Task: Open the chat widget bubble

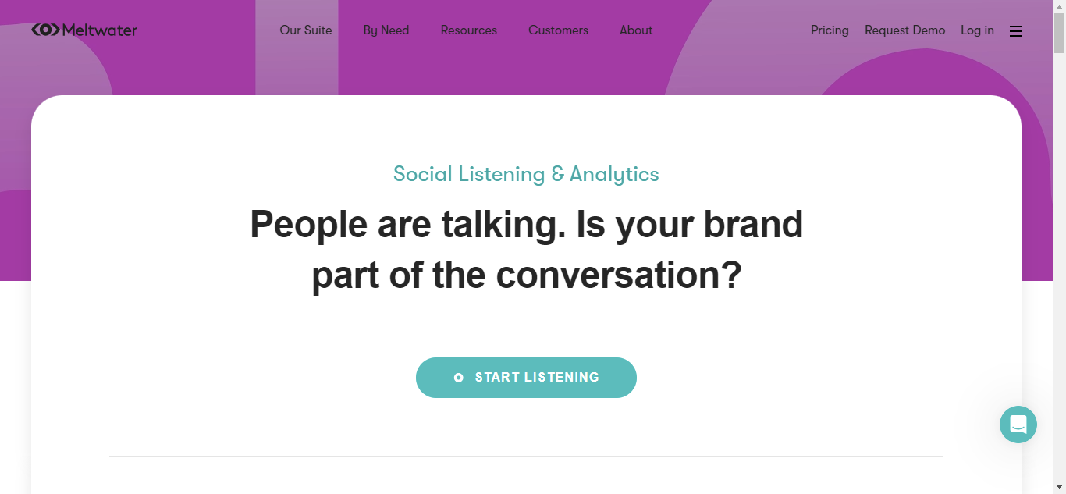Action: tap(1018, 425)
